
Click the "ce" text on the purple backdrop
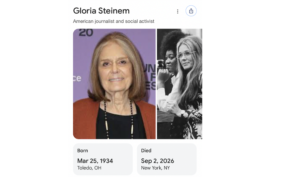[77, 78]
